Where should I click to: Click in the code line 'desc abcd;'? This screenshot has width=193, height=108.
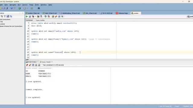tap(36, 26)
